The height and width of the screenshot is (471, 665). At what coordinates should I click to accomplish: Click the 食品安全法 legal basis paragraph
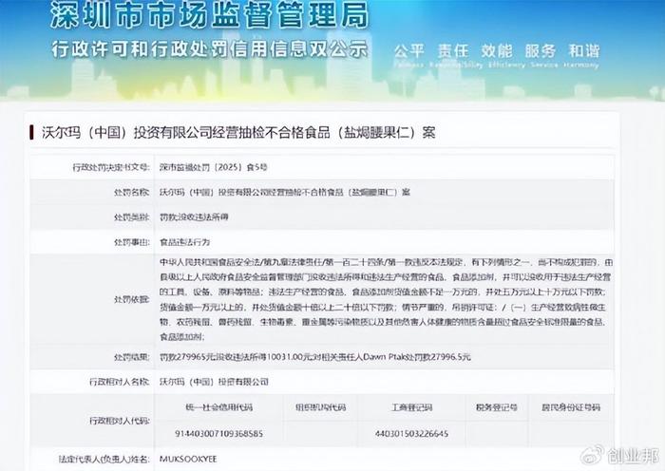pos(386,300)
